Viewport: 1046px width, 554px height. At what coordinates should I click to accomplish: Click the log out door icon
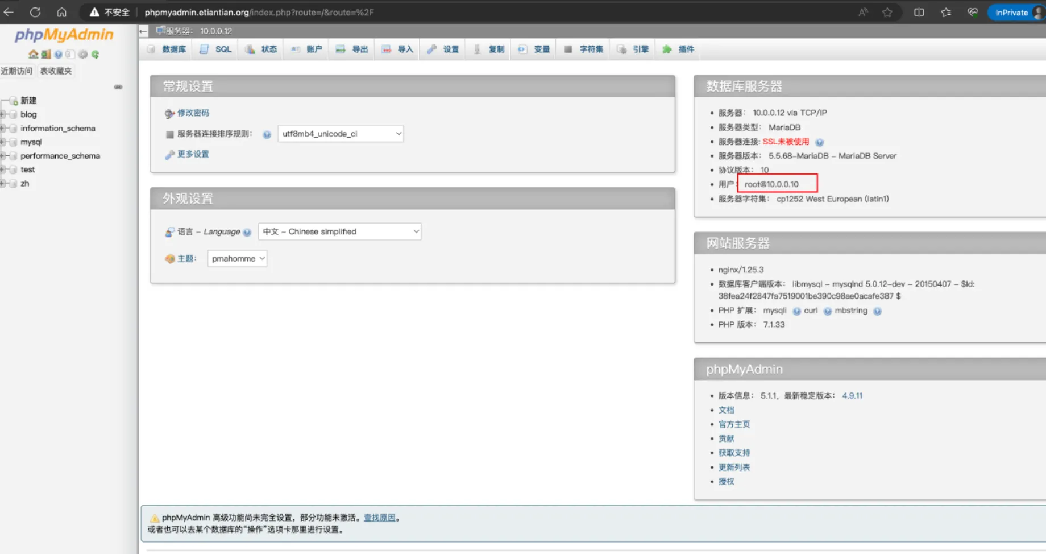45,55
